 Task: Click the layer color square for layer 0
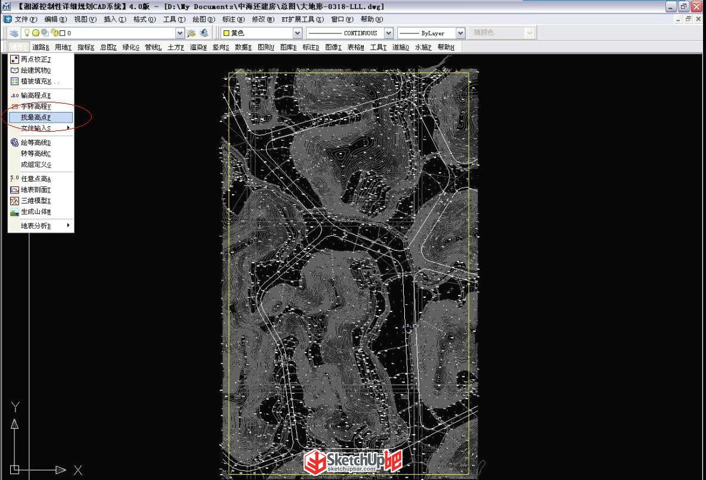[x=63, y=33]
